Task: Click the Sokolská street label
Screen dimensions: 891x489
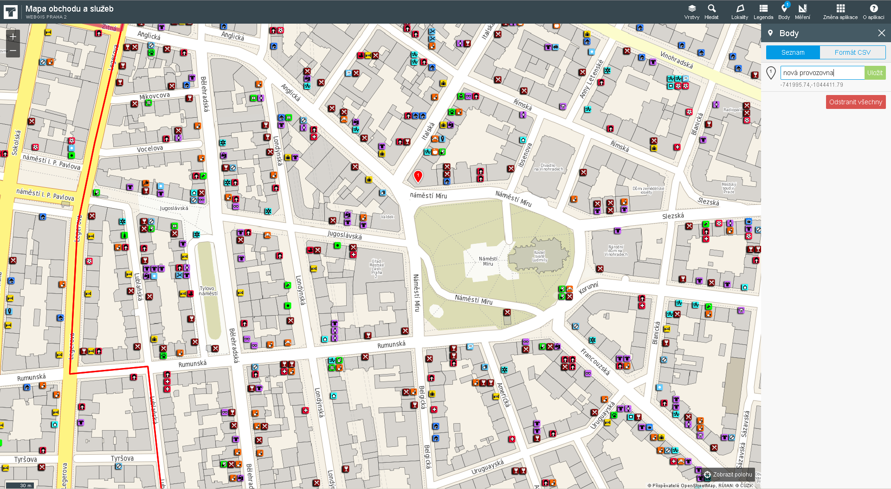Action: tap(16, 142)
